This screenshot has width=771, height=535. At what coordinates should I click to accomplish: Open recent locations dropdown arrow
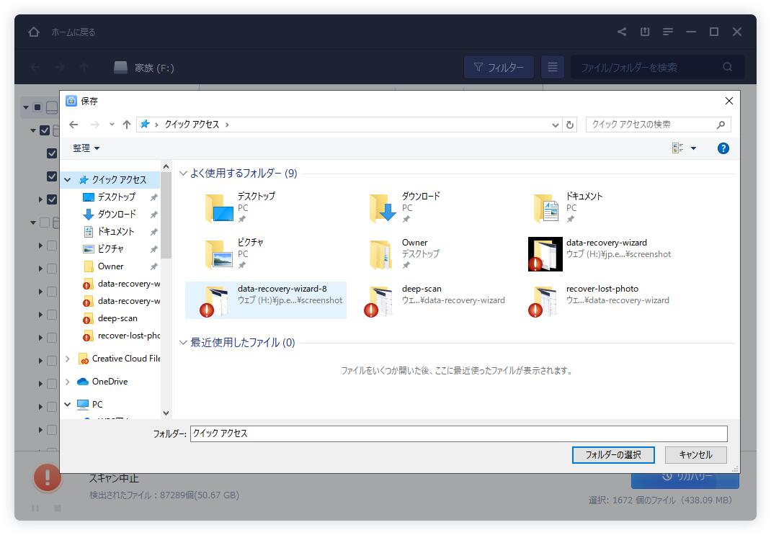pos(112,125)
